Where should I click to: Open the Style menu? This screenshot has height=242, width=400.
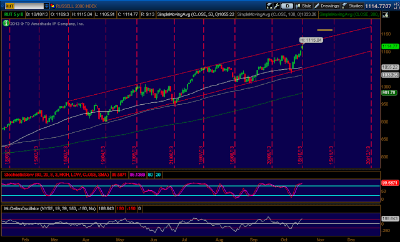pos(303,6)
